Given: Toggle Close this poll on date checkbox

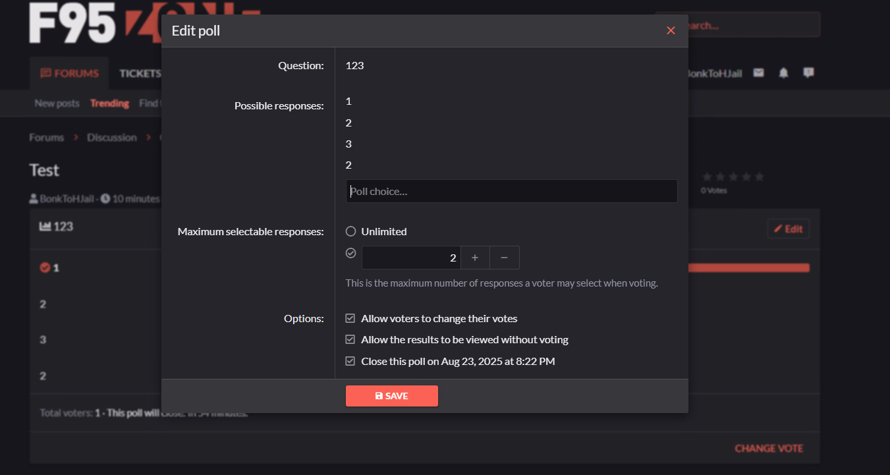Looking at the screenshot, I should point(350,362).
